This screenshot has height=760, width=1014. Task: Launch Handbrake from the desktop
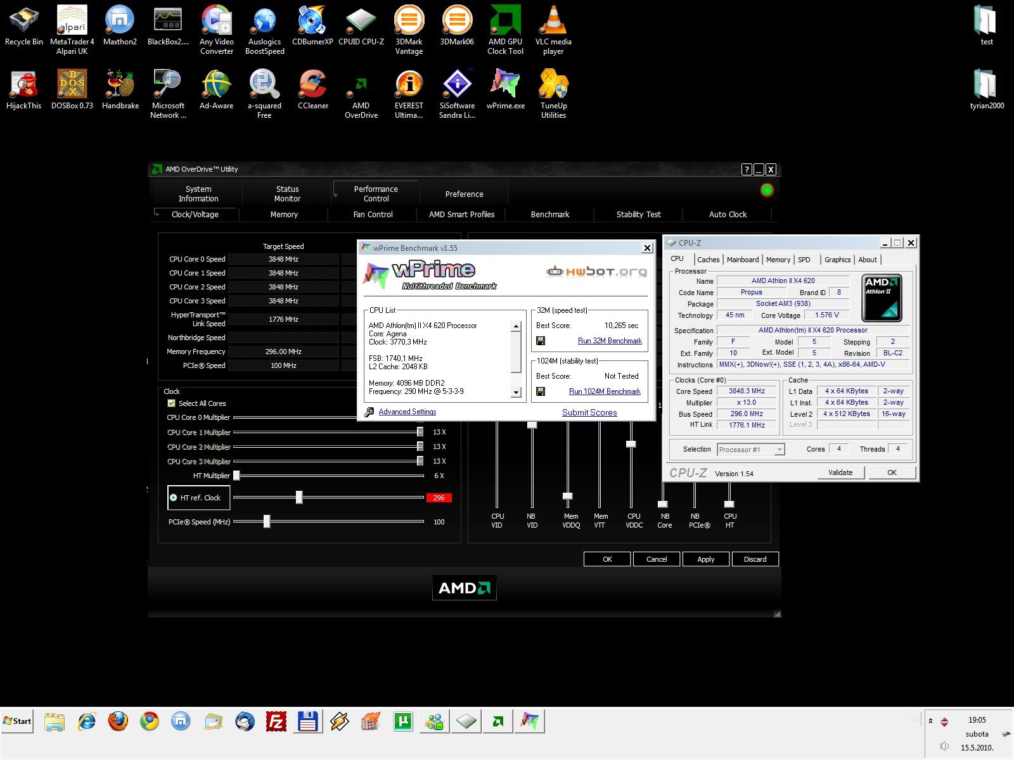[x=120, y=89]
